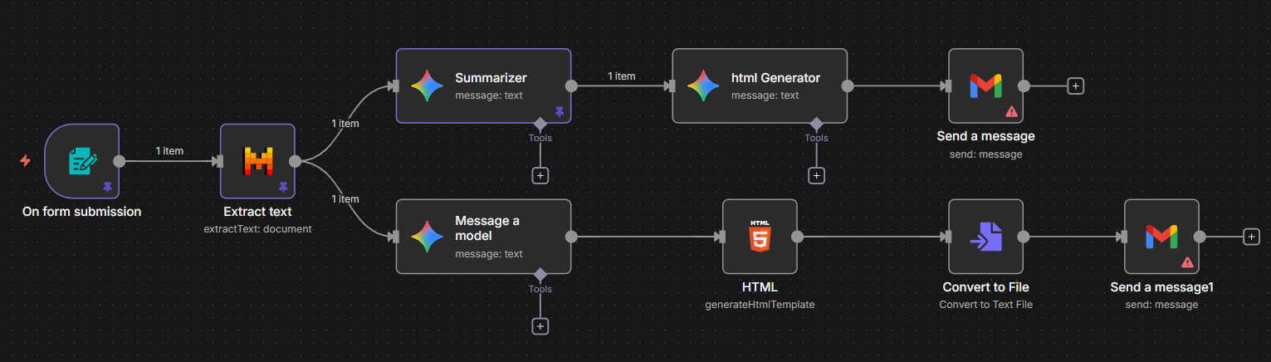Image resolution: width=1271 pixels, height=362 pixels.
Task: Open the Message a model Gemini icon
Action: (427, 237)
